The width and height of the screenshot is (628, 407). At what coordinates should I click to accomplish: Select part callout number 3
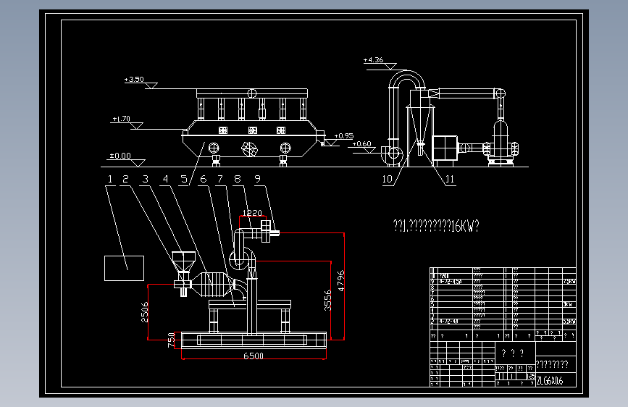146,179
